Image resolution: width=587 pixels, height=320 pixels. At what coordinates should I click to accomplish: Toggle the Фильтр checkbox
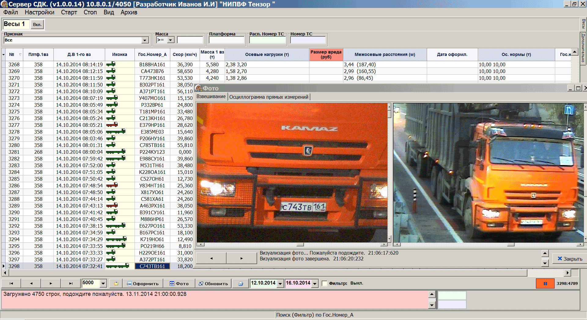pyautogui.click(x=325, y=283)
